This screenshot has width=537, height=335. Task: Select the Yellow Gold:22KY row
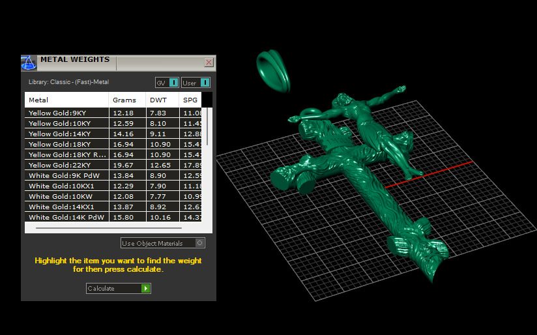pos(113,165)
